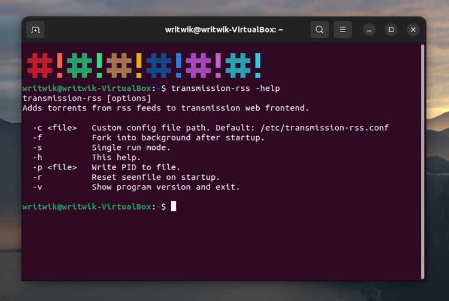Open the hamburger menu in the title bar
This screenshot has height=301, width=449.
click(343, 30)
